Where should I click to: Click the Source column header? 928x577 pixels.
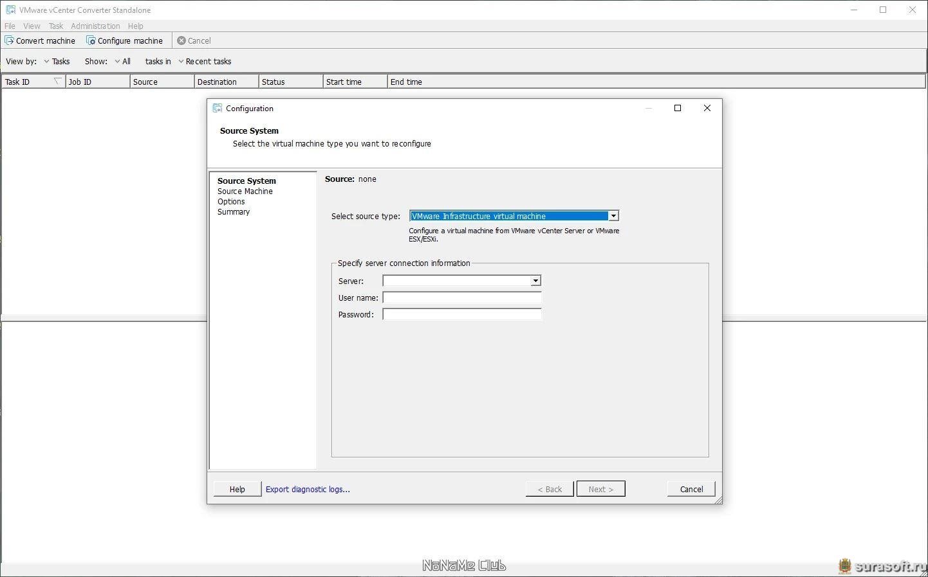pyautogui.click(x=162, y=82)
